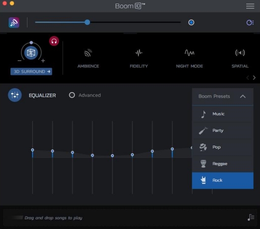Screen dimensions: 260x229
Task: Choose the Music preset
Action: click(x=223, y=114)
